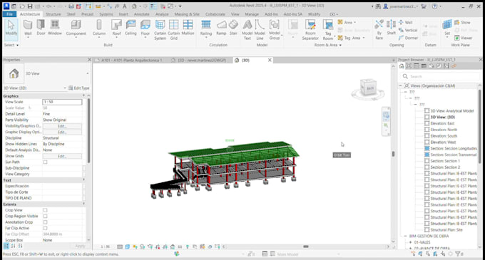This screenshot has height=260, width=485.
Task: Tick the Elevation: East checkbox
Action: (427, 123)
